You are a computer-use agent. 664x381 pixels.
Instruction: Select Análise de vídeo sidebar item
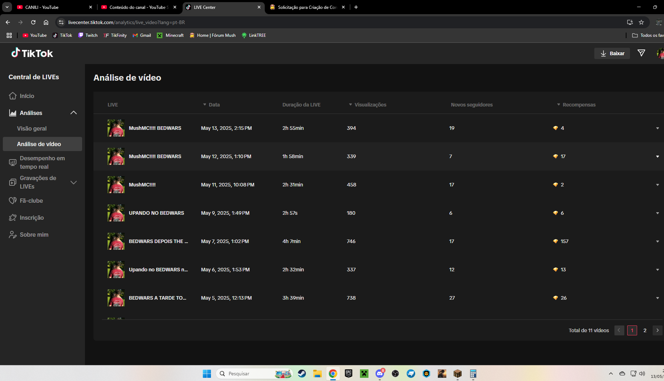point(42,144)
